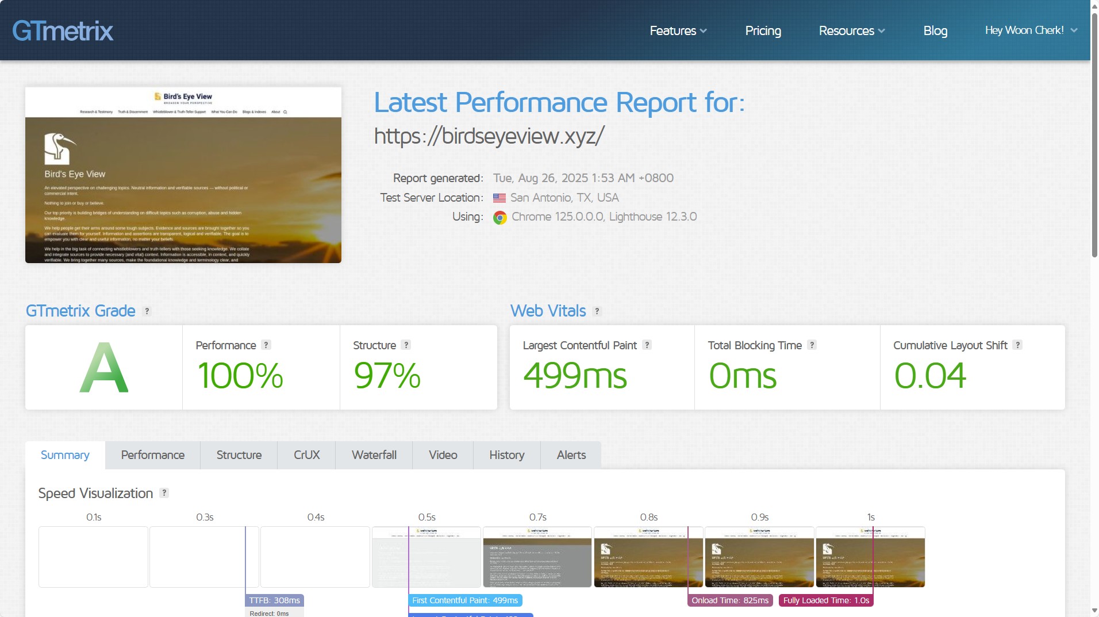1099x617 pixels.
Task: Show help for Largest Contentful Paint
Action: (x=647, y=345)
